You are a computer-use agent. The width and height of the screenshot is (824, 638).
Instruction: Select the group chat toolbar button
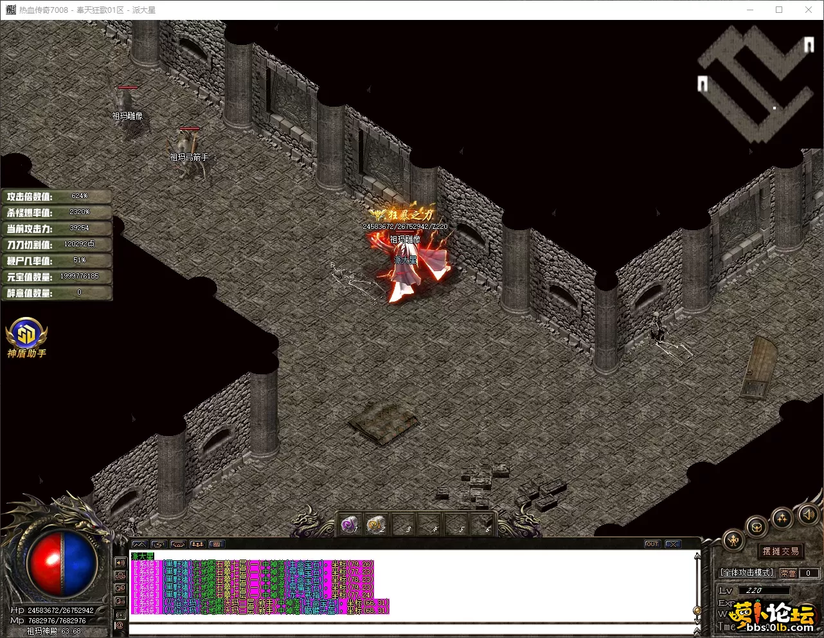pyautogui.click(x=197, y=544)
